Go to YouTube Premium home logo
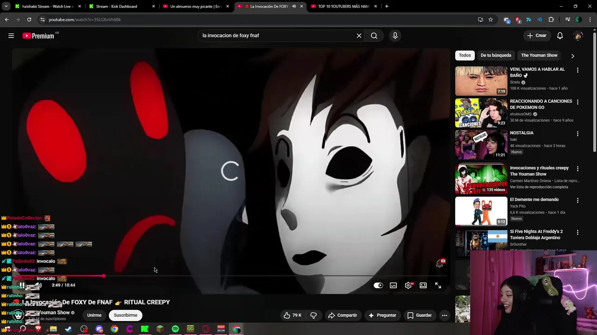This screenshot has width=597, height=335. click(x=38, y=36)
